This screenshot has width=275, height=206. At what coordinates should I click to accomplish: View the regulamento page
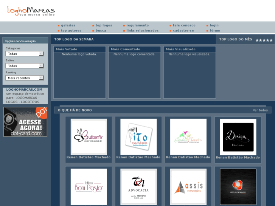[x=138, y=25]
